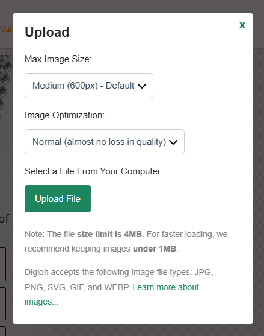This screenshot has width=264, height=336.
Task: Click the 'size limit is 4MB' note text
Action: click(x=109, y=234)
